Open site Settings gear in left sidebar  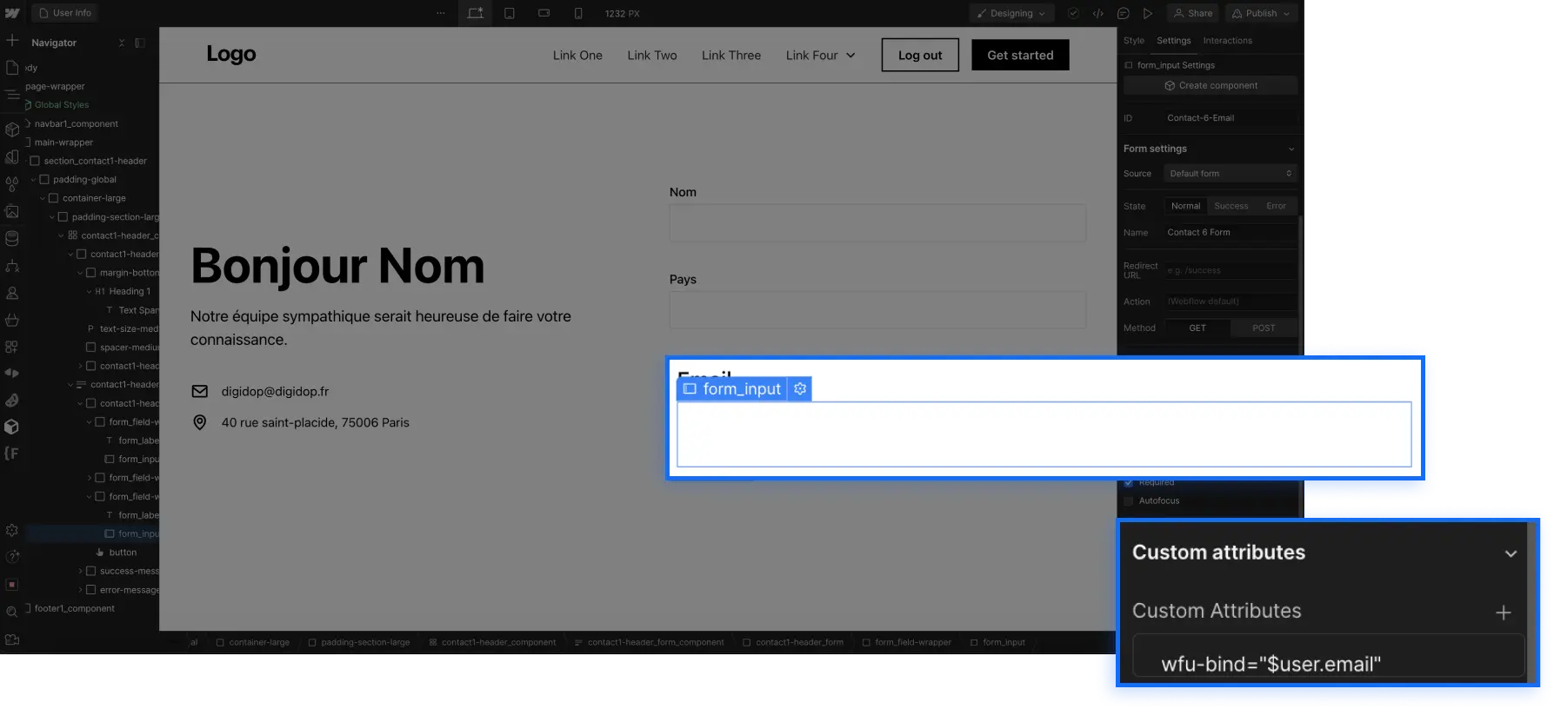(12, 530)
